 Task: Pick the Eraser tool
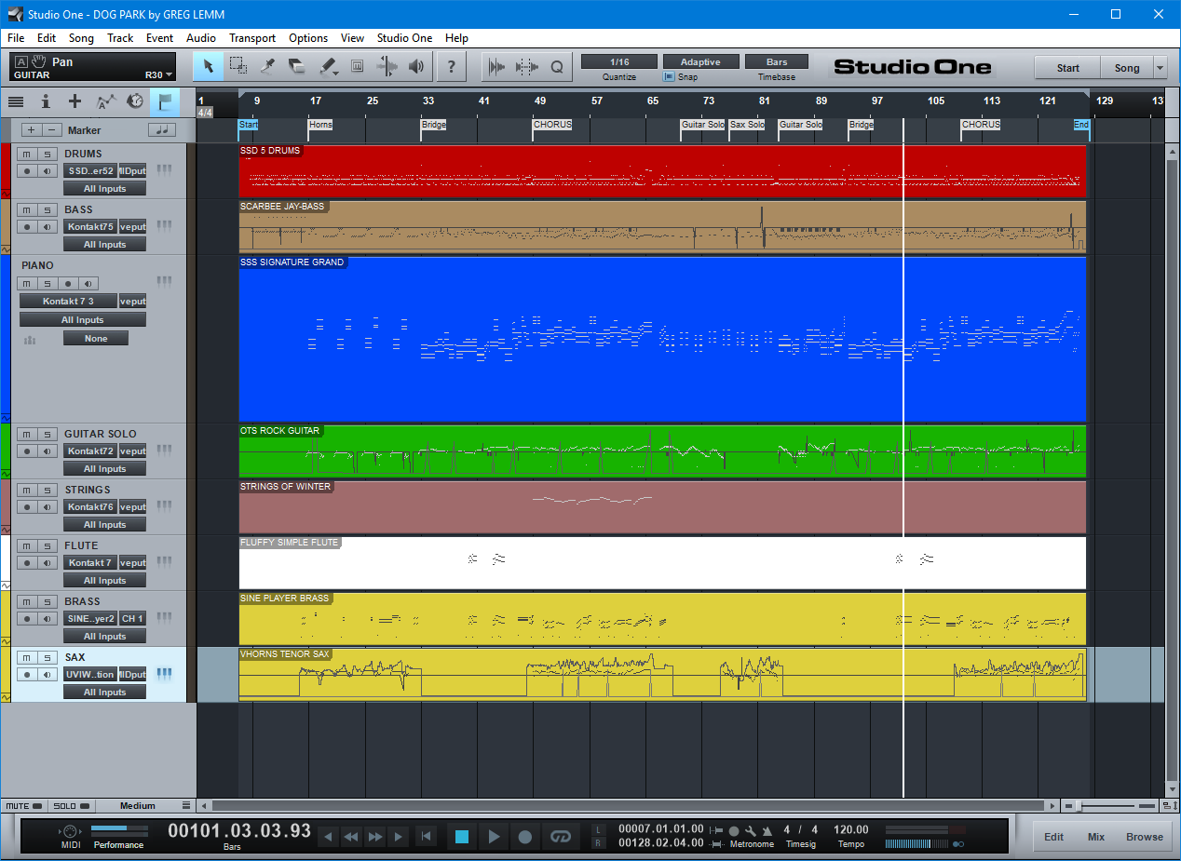click(297, 66)
